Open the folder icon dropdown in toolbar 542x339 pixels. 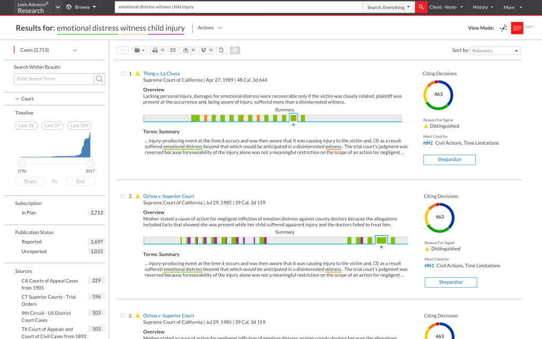[140, 50]
